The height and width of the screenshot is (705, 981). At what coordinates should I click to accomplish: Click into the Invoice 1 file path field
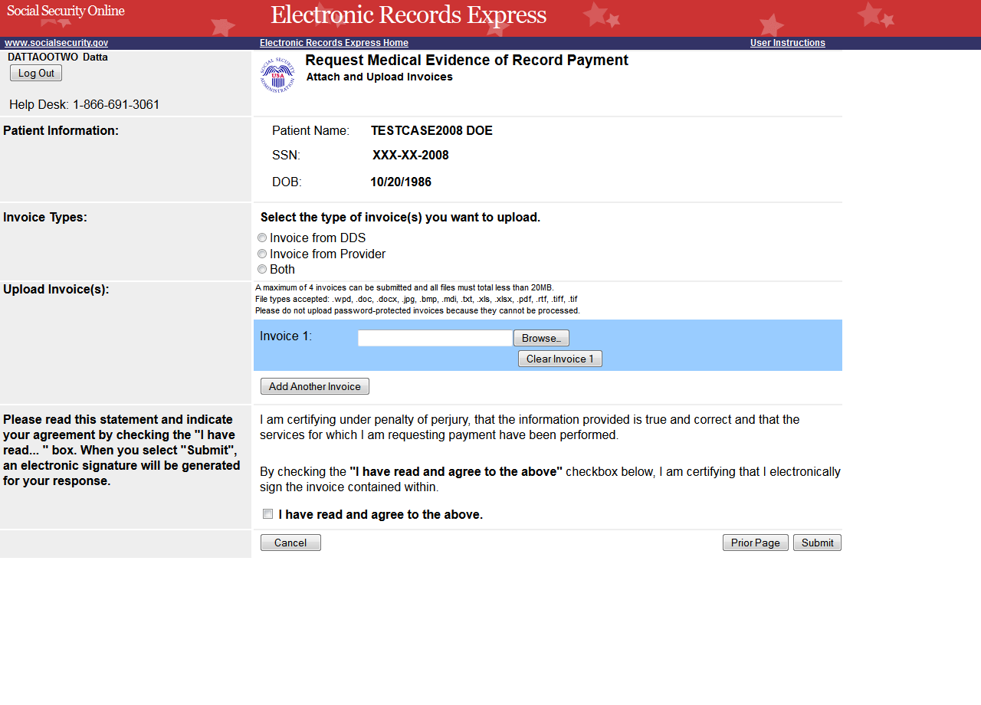tap(435, 338)
